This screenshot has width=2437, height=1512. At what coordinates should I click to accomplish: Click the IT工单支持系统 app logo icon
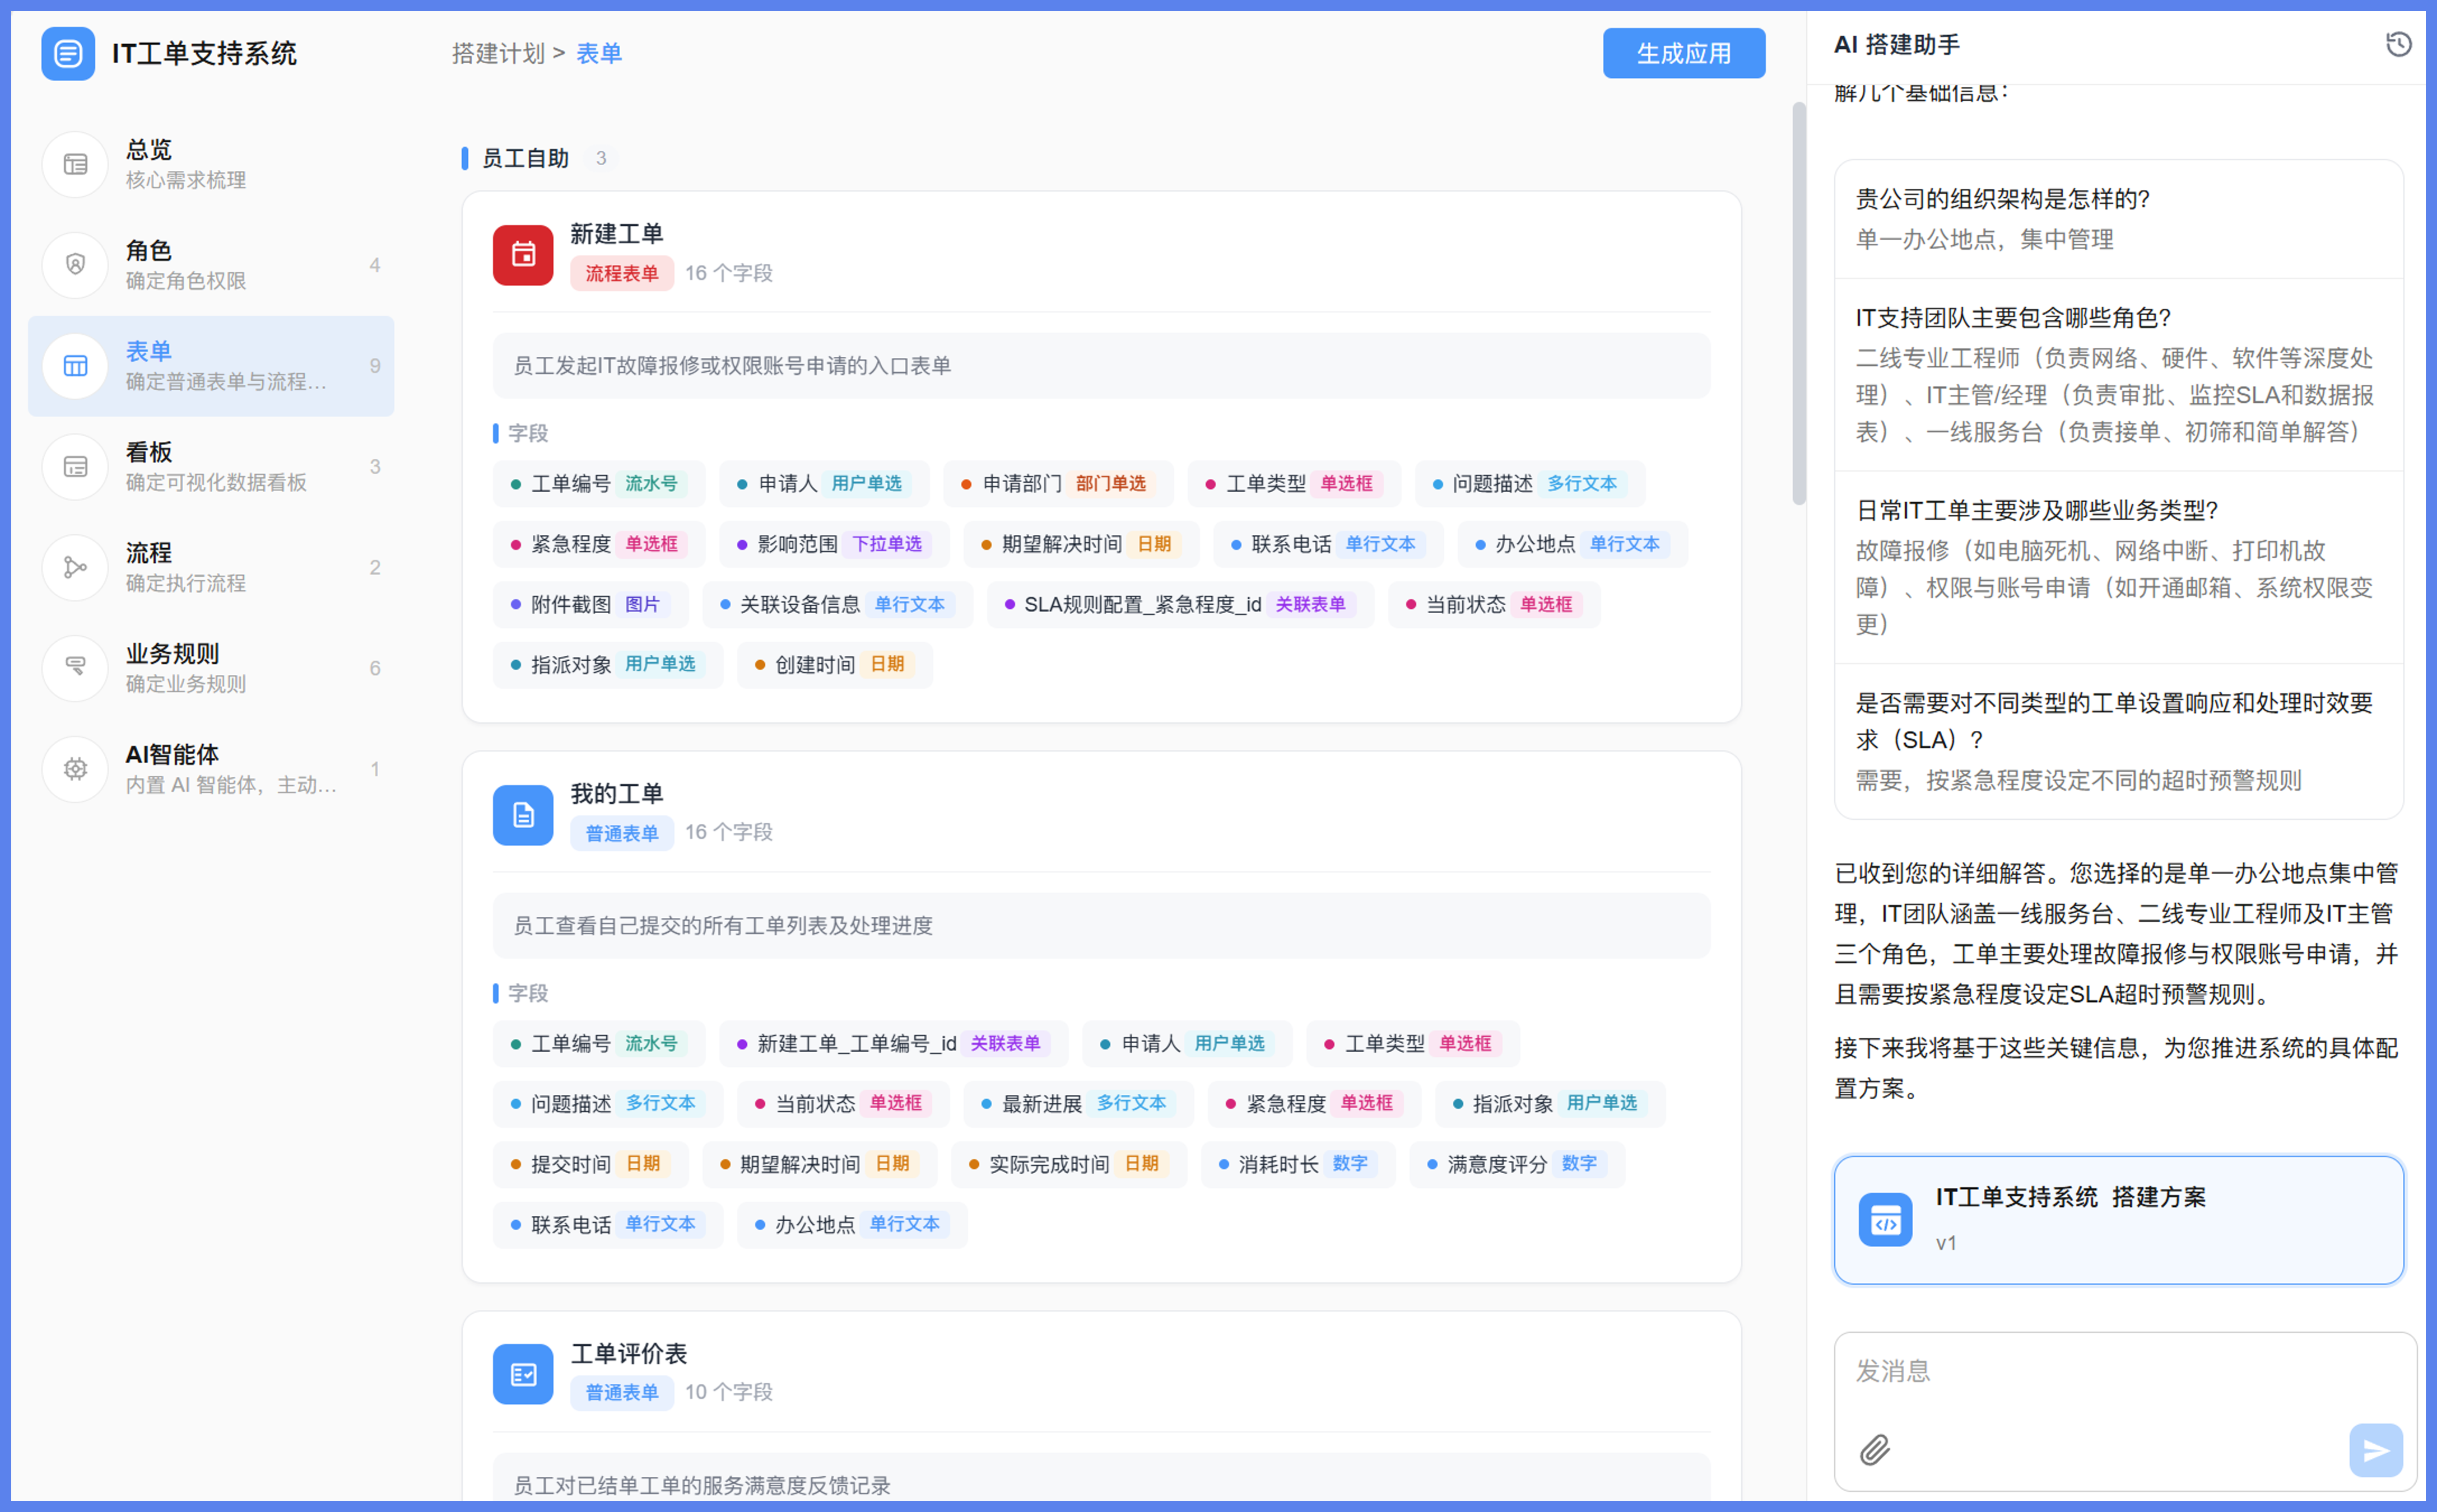pos(68,53)
